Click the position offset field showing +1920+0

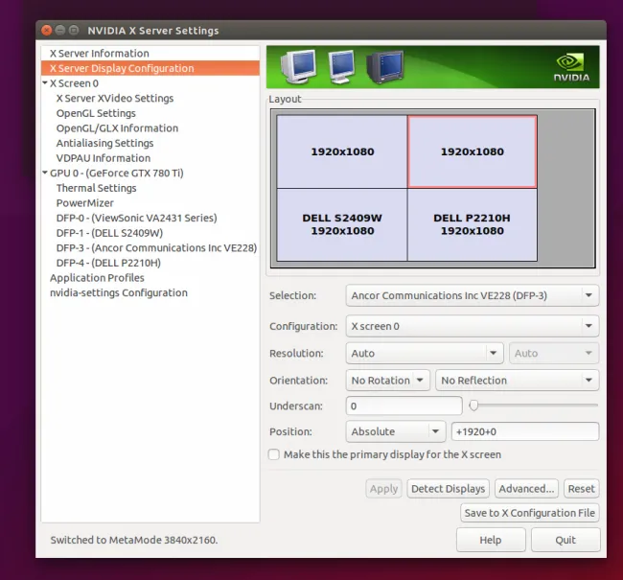(x=524, y=431)
